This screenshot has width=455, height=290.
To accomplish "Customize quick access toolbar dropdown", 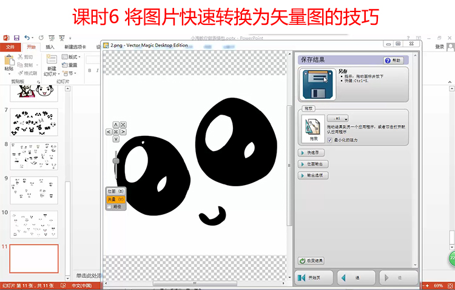I will coord(70,38).
